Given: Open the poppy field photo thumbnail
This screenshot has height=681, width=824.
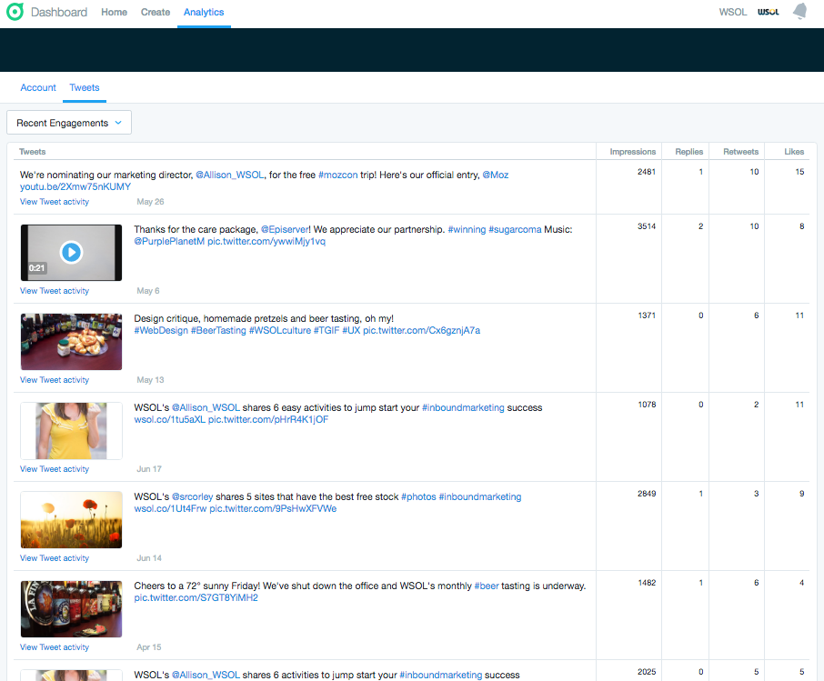Looking at the screenshot, I should tap(71, 520).
